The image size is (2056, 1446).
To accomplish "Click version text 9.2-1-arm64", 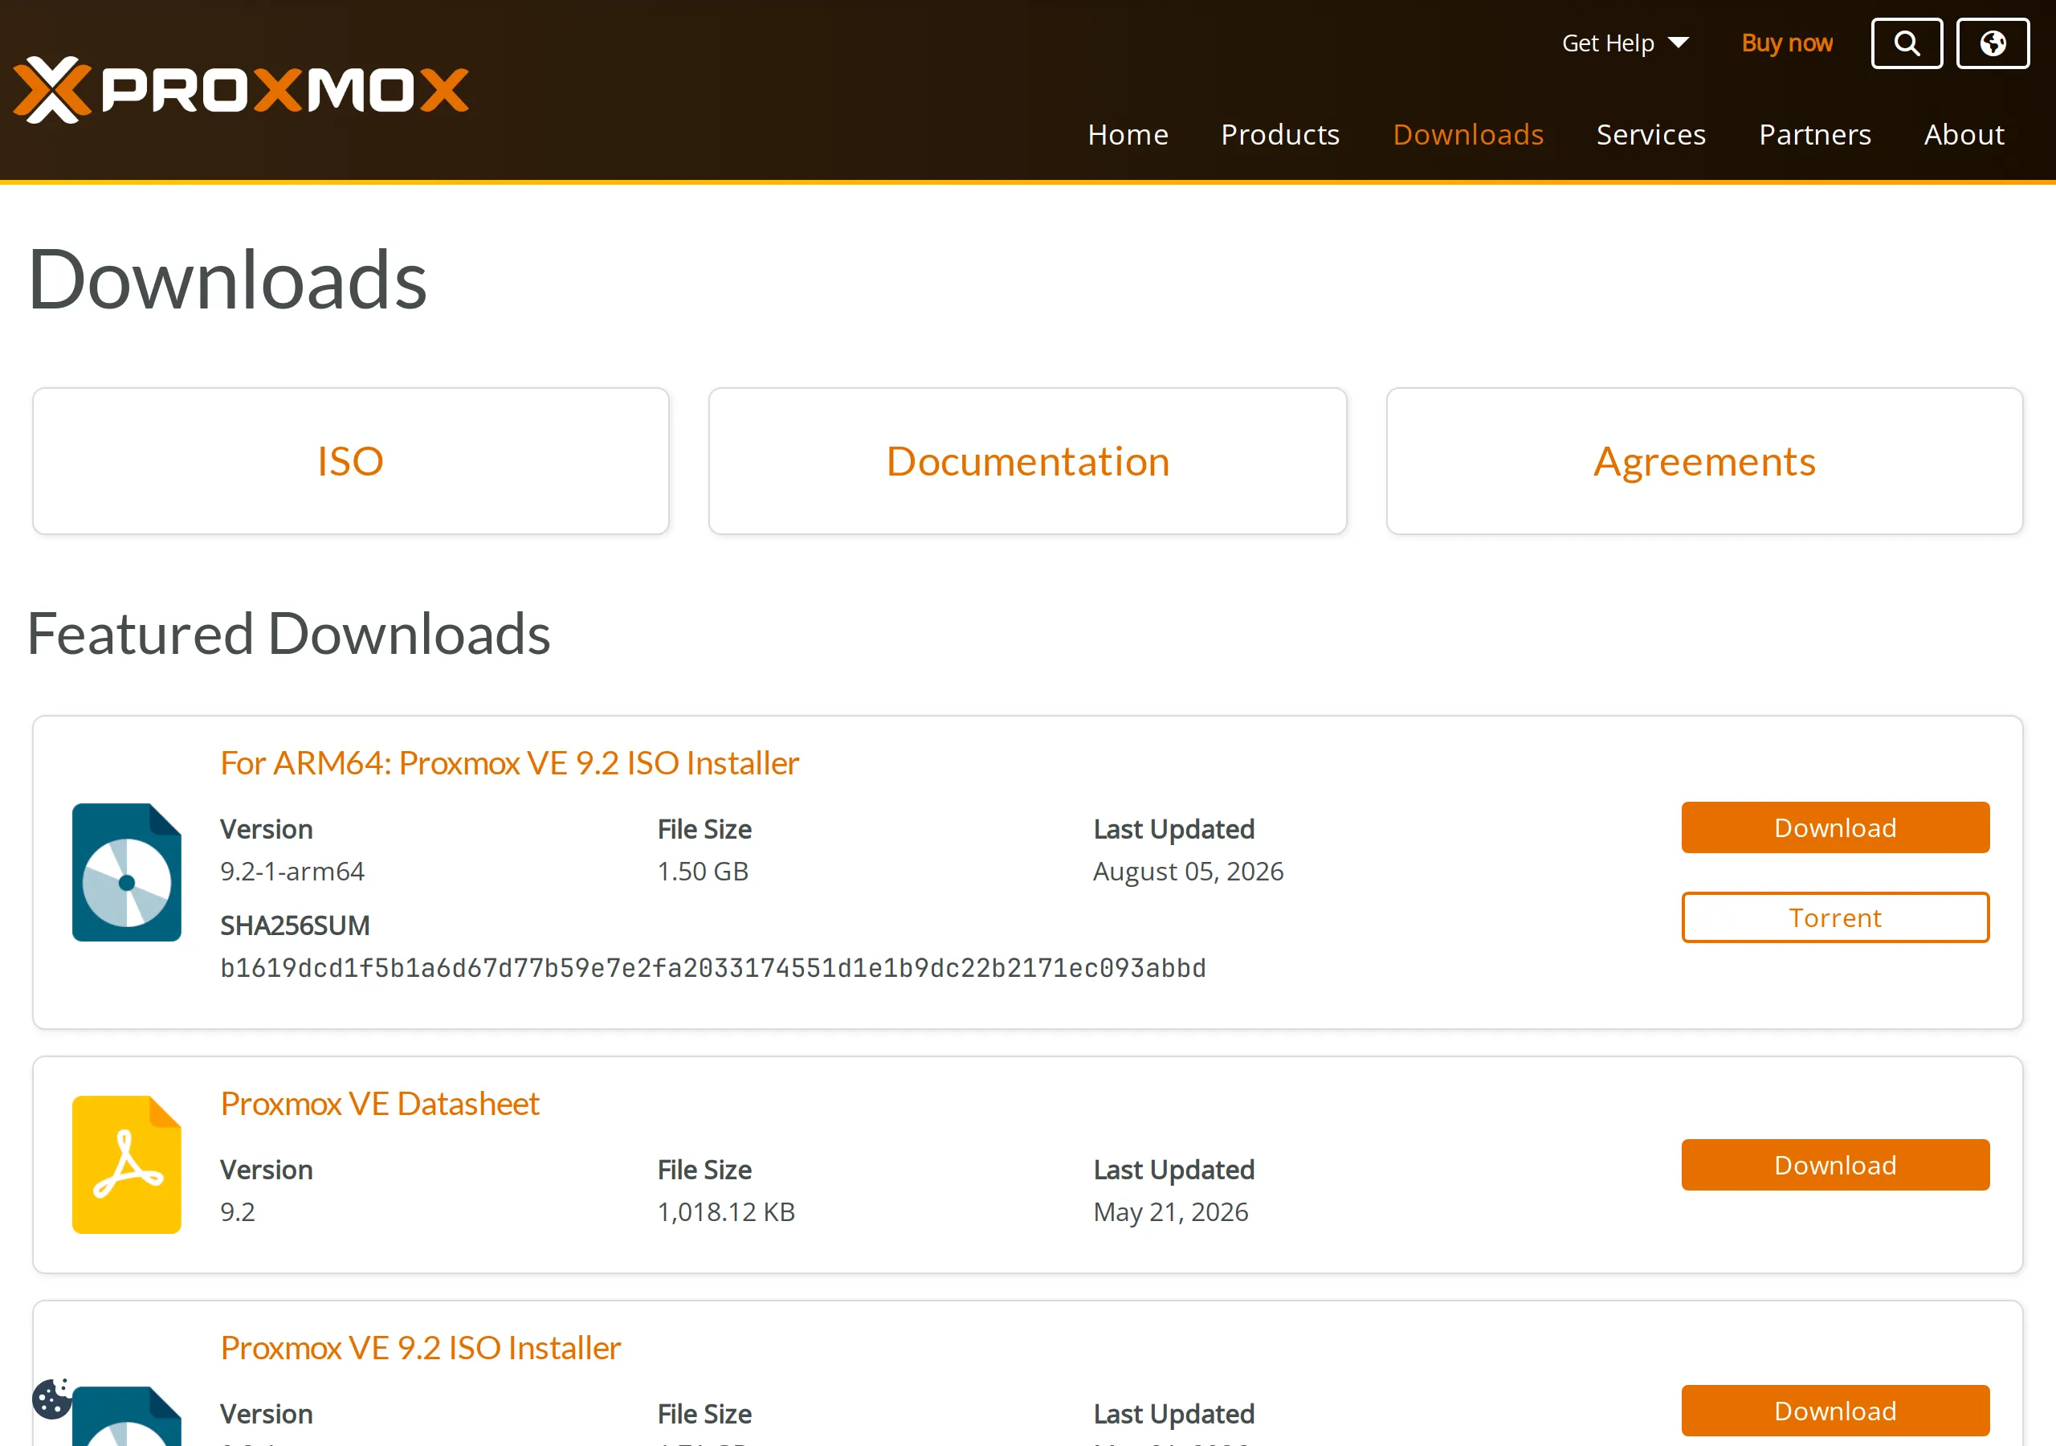I will (x=292, y=871).
